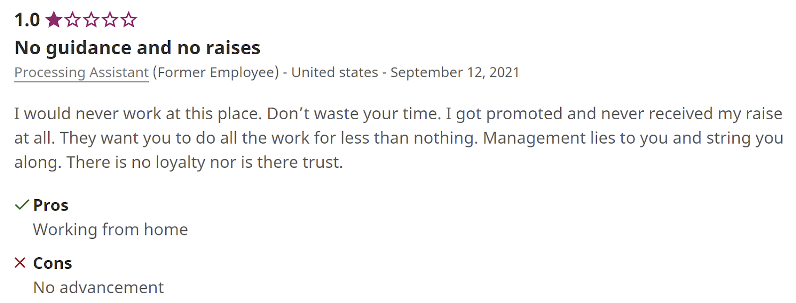Viewport: 796px width, 303px height.
Task: Click the Pros heading label
Action: [51, 205]
